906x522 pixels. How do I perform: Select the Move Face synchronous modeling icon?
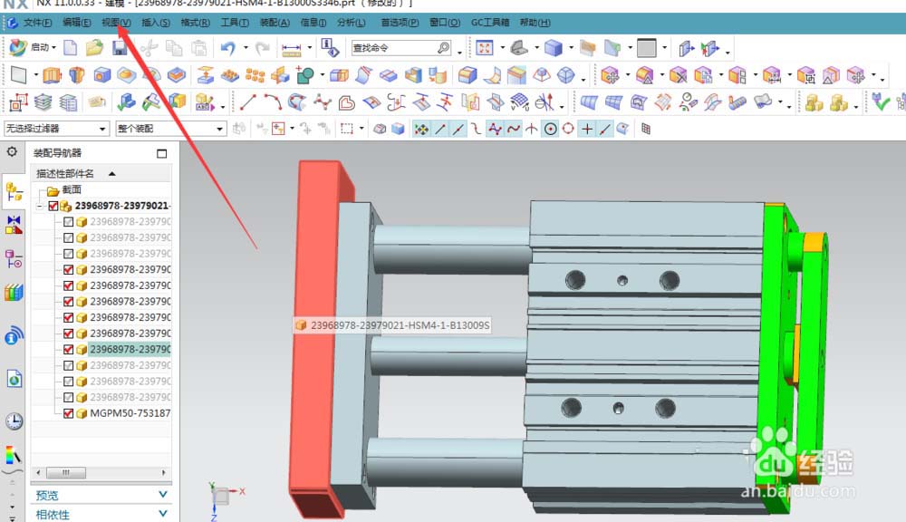[610, 75]
